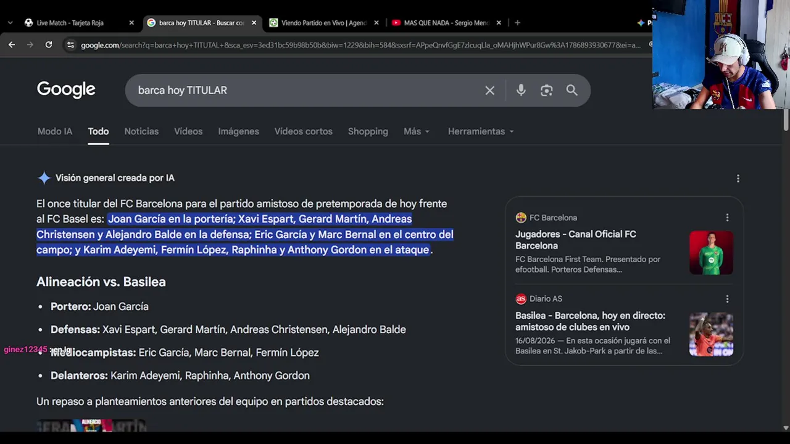Click 'Visión general creada por IA' label
The image size is (790, 444).
coord(115,178)
